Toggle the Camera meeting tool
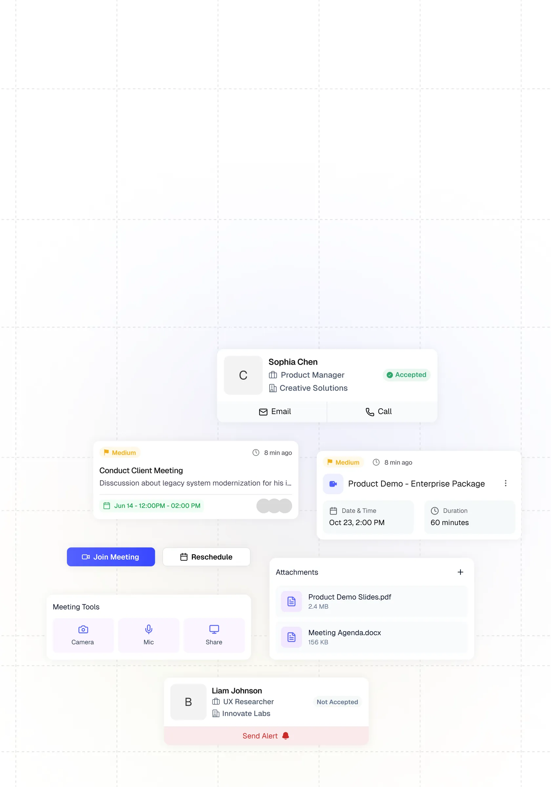This screenshot has height=787, width=551. click(83, 635)
